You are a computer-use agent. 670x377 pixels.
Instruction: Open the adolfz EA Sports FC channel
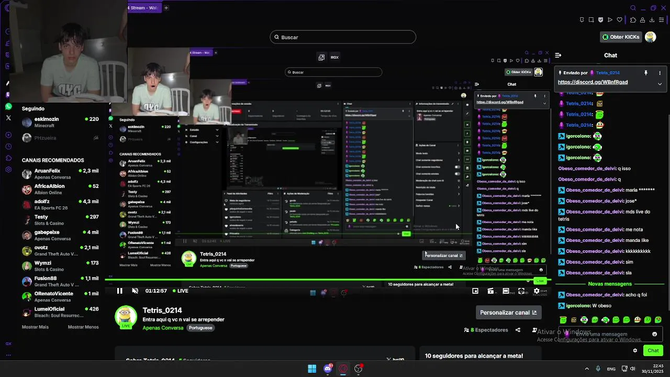point(60,204)
